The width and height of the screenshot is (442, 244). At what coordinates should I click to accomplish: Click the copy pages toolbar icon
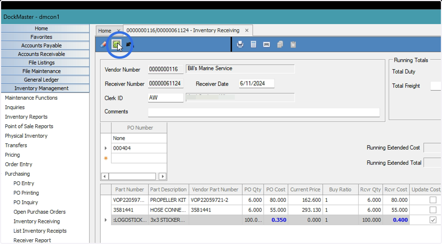coord(280,44)
